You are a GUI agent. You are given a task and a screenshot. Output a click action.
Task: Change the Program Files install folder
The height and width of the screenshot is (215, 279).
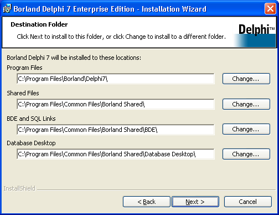pos(246,79)
